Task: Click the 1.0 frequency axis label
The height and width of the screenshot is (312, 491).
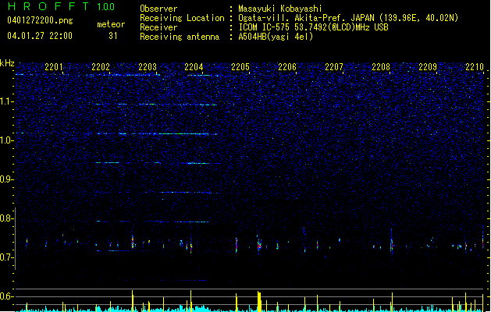Action: coord(7,140)
